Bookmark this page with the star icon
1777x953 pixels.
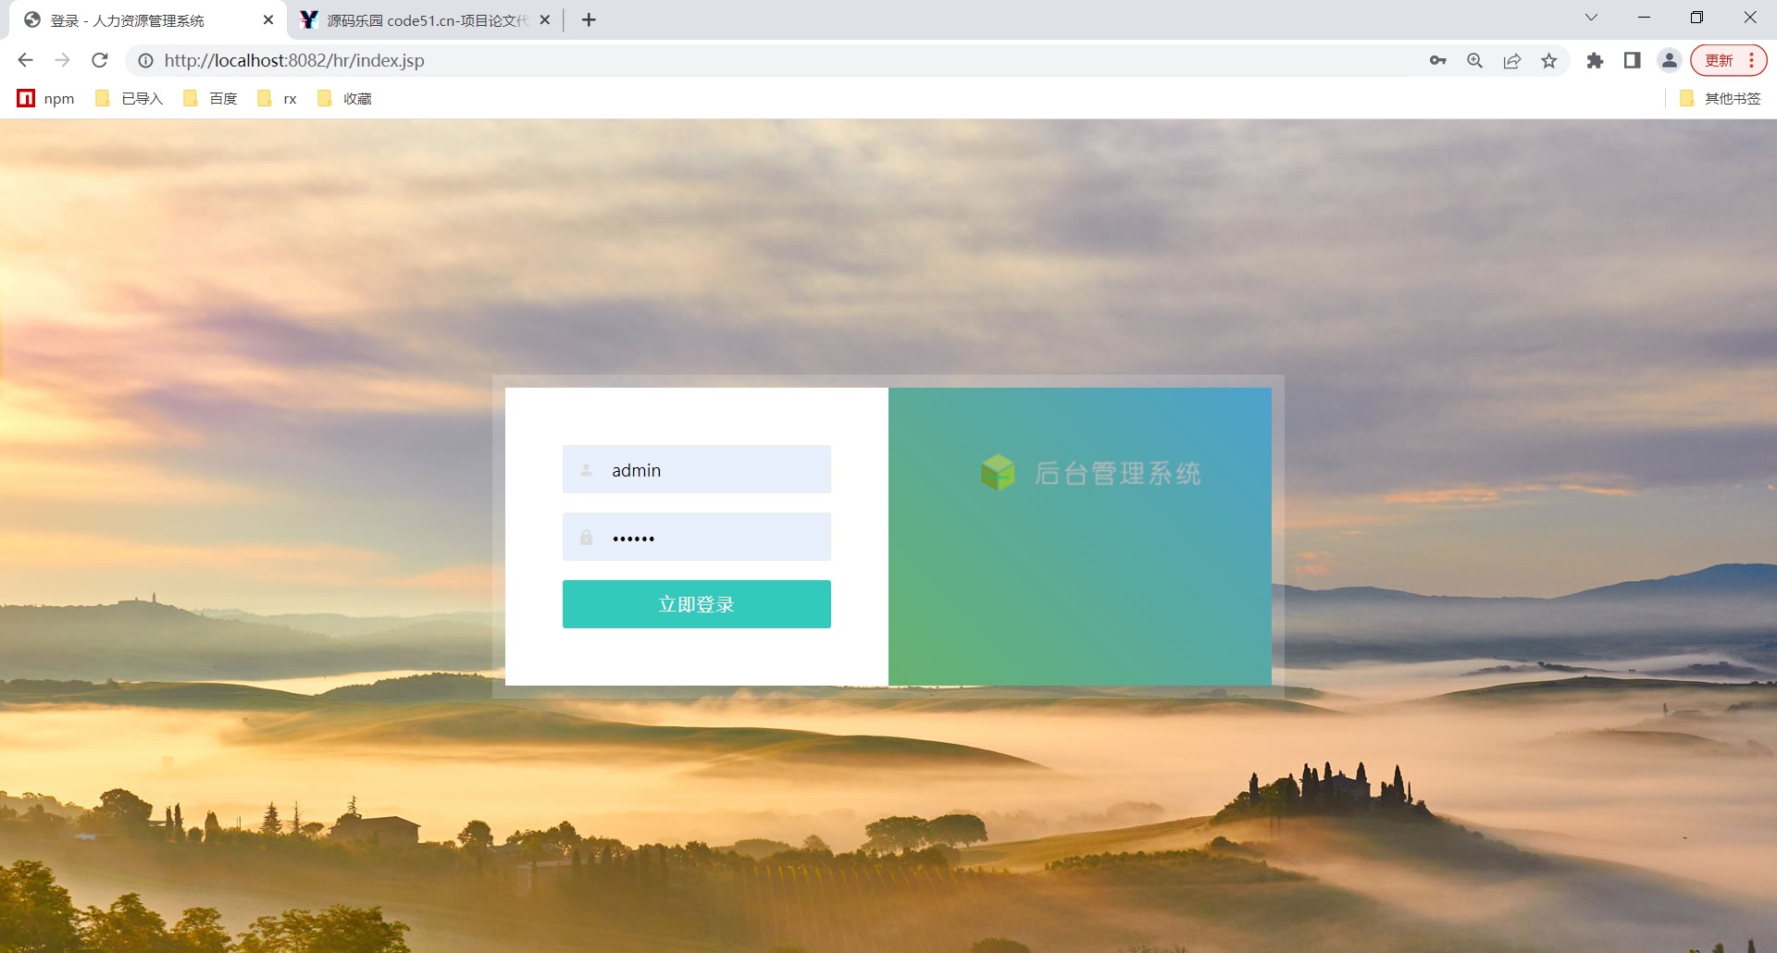point(1549,60)
